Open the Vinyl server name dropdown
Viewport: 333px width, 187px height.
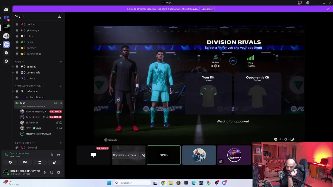coord(20,16)
